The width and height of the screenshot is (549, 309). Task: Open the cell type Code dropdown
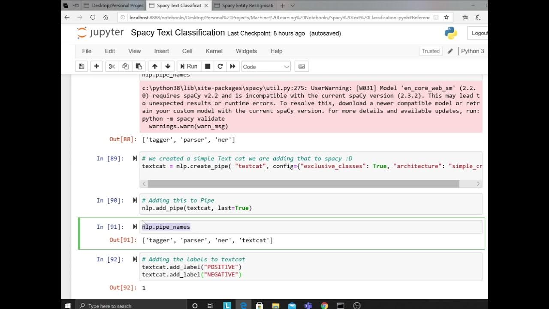coord(266,67)
